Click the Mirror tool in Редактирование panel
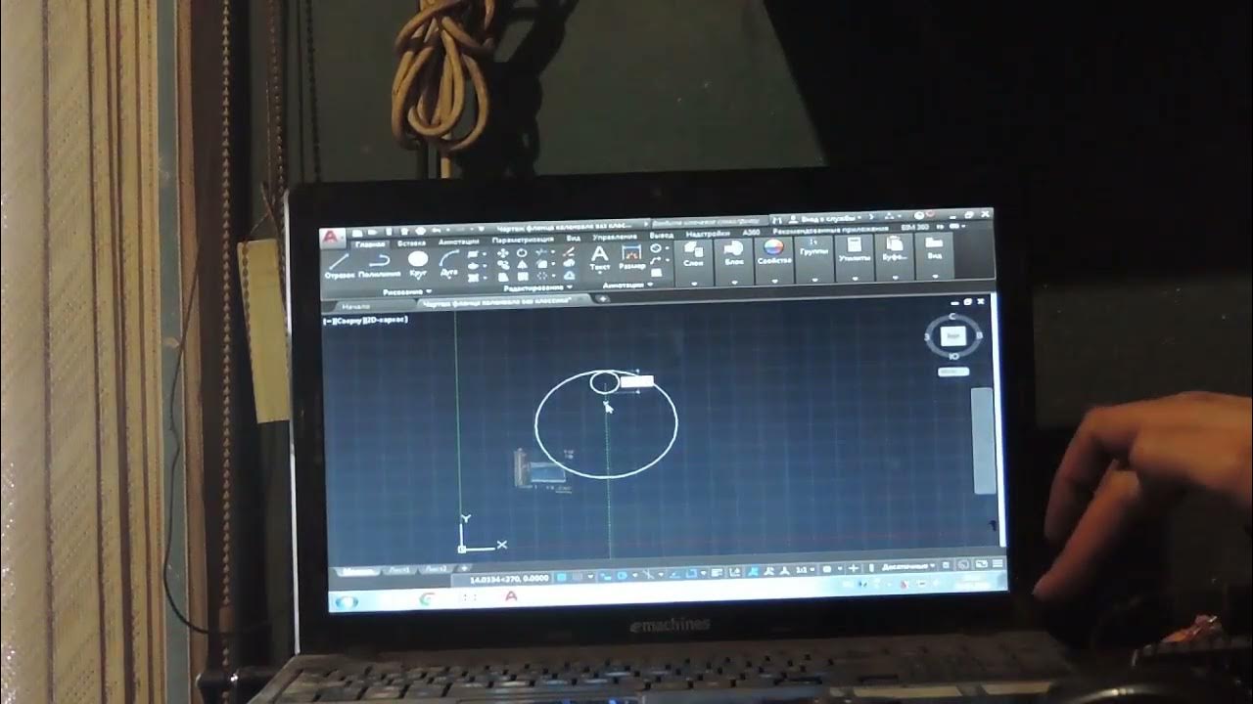Image resolution: width=1253 pixels, height=704 pixels. (522, 264)
